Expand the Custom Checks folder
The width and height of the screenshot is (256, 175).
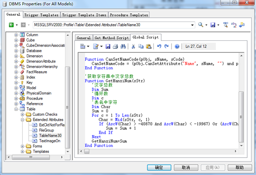[x=22, y=114]
